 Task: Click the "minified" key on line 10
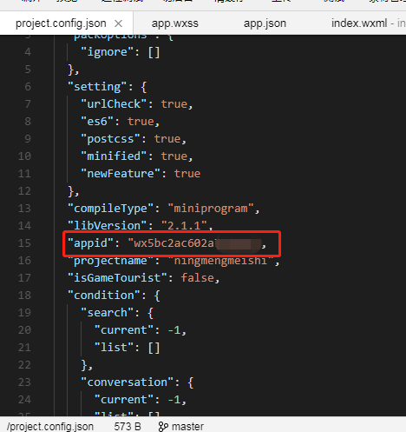click(114, 156)
